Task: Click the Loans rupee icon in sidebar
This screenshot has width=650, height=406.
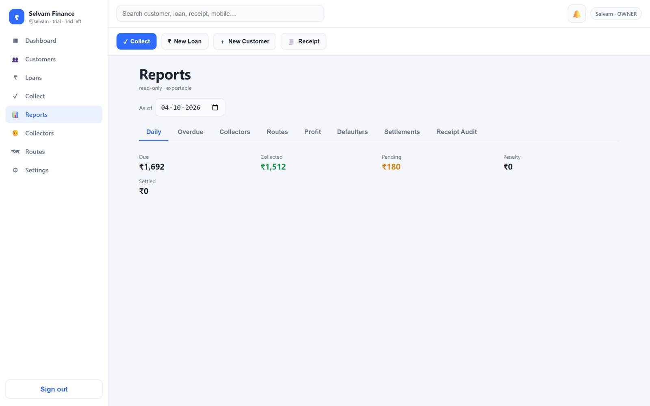Action: [15, 78]
